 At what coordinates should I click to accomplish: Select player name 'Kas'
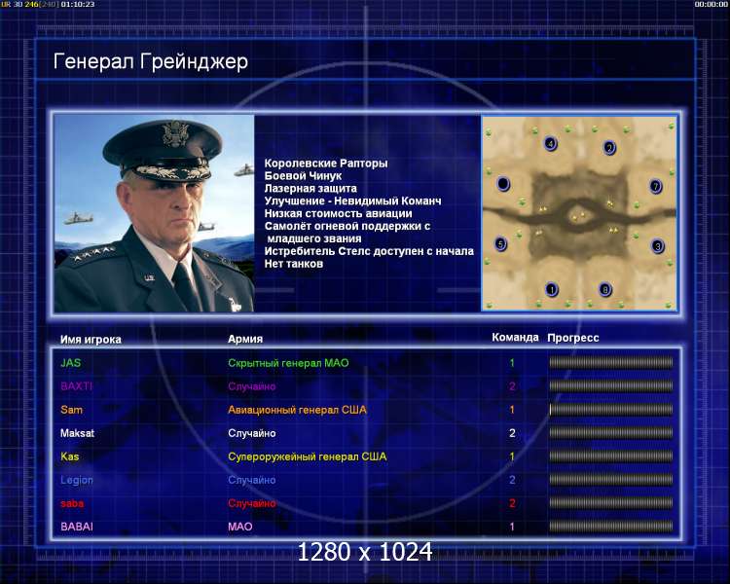[x=70, y=456]
